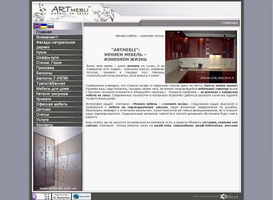
Task: Click the visitor counter badge in footer
Action: click(41, 196)
